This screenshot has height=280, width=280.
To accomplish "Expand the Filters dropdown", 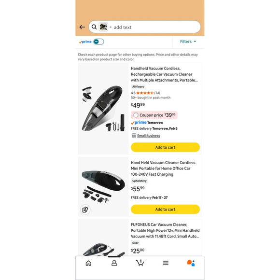I will click(188, 42).
